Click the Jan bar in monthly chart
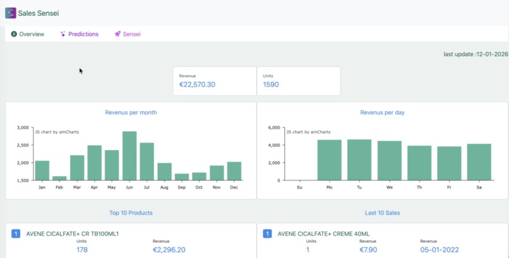Viewport: 509px width, 258px height. pos(42,170)
